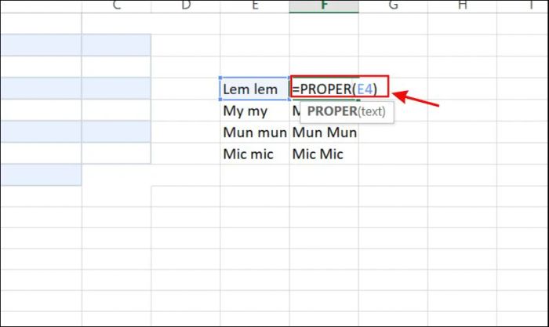The width and height of the screenshot is (549, 327).
Task: Select the column H header
Action: (x=462, y=6)
